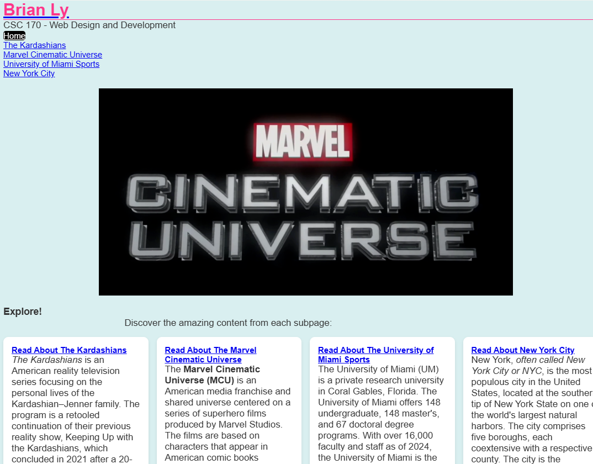Screen dimensions: 593x464
Task: Click the Explore! heading
Action: [x=23, y=312]
